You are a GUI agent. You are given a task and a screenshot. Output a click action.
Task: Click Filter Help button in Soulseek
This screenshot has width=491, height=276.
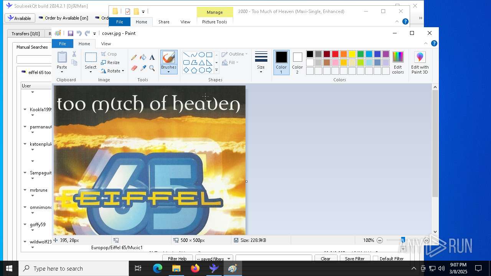click(x=177, y=259)
